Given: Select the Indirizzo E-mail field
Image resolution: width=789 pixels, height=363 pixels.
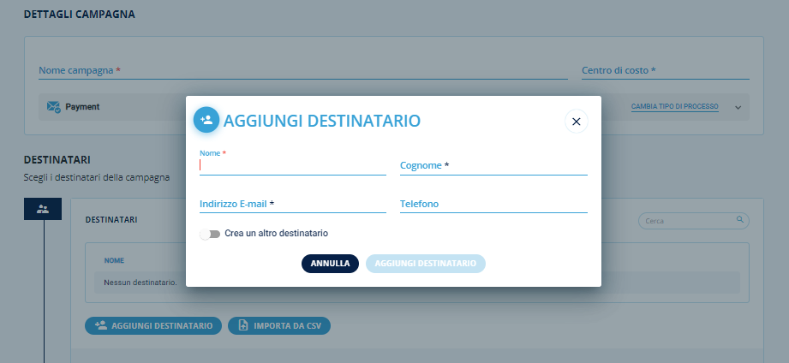Looking at the screenshot, I should (292, 204).
